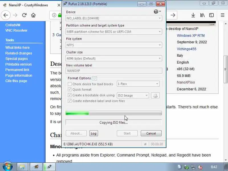Click the NanoXP.iso filename text
The width and height of the screenshot is (228, 171).
186,82
